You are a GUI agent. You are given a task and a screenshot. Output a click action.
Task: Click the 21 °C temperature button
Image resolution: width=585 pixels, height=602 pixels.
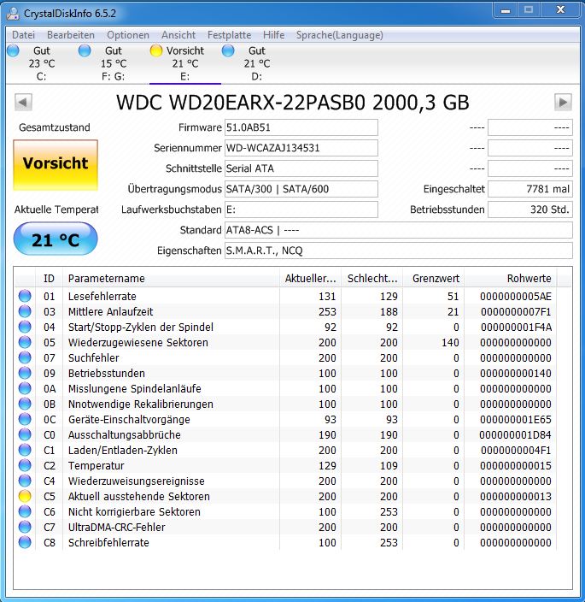point(56,239)
